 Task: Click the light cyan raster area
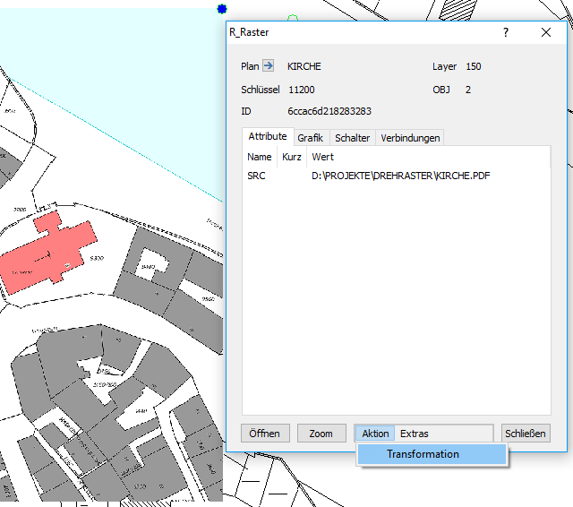tap(107, 54)
